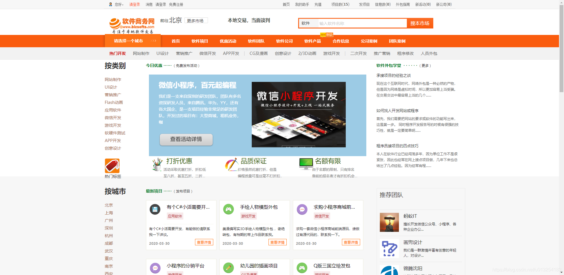Open the 优惠活动 navigation tab
The image size is (564, 275).
coord(228,41)
